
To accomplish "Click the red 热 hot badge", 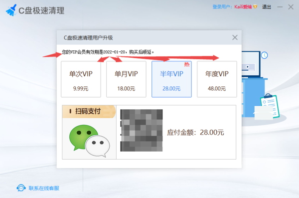I will tap(187, 64).
